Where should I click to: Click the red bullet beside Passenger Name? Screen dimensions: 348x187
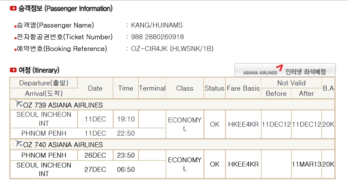15,27
